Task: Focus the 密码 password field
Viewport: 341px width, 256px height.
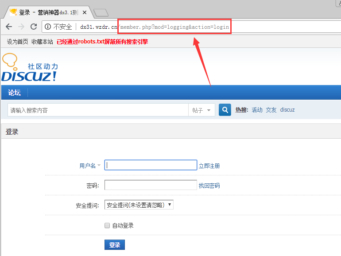Action: (x=151, y=185)
